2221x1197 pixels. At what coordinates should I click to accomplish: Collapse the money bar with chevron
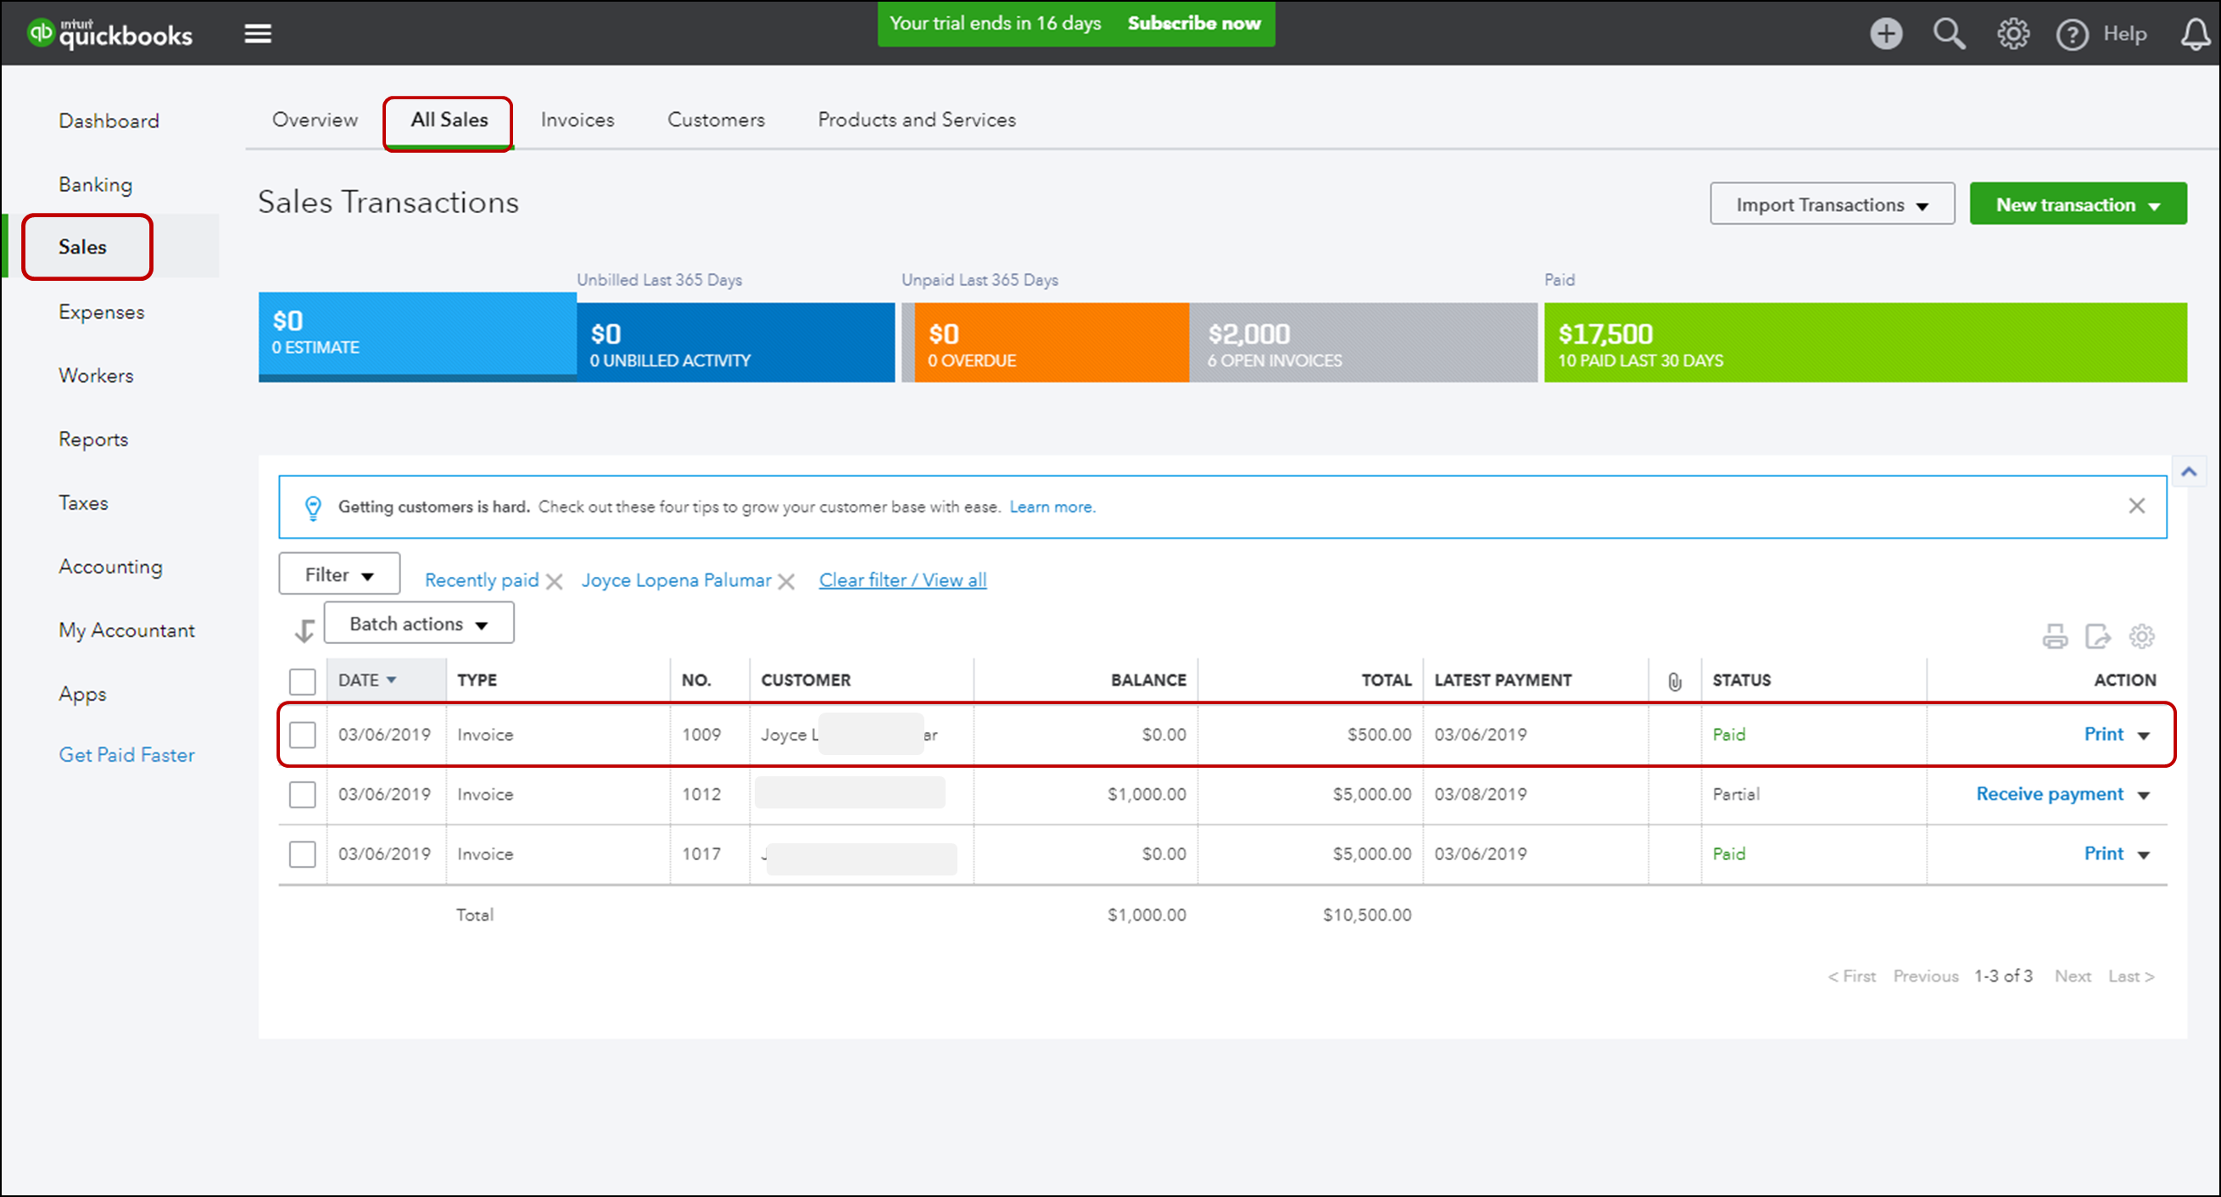(2188, 472)
